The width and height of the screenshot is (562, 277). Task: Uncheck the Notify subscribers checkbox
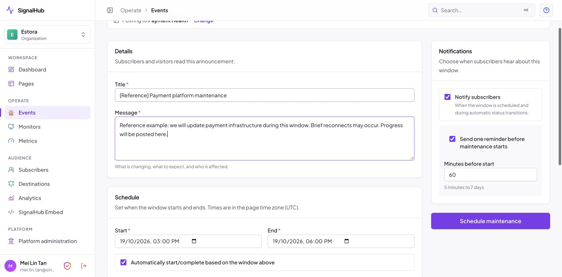[448, 97]
